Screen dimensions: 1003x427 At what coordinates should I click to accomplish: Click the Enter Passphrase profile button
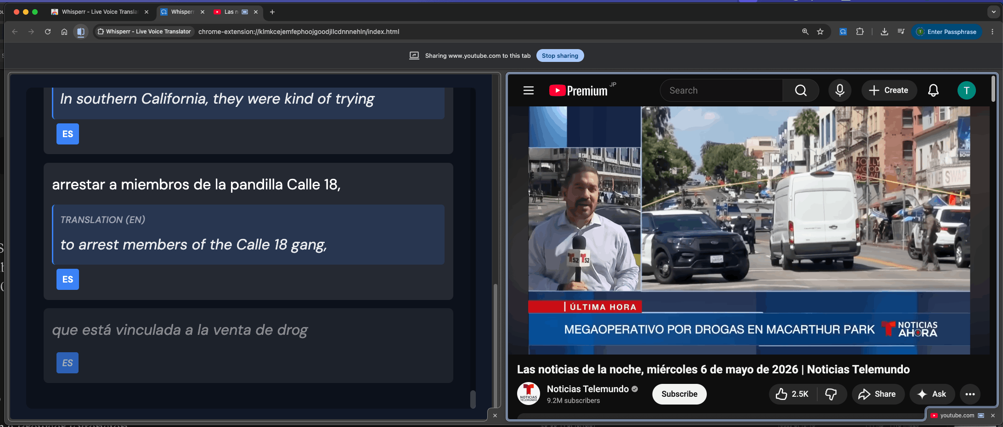[947, 32]
